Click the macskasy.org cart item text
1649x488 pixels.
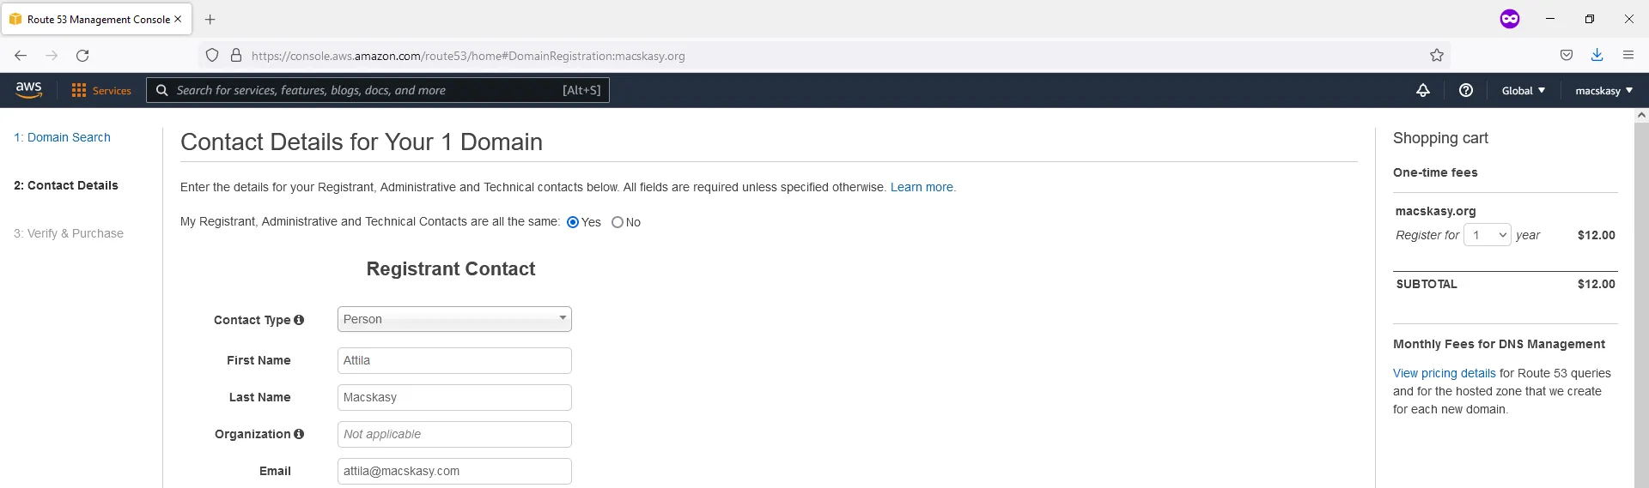1436,211
